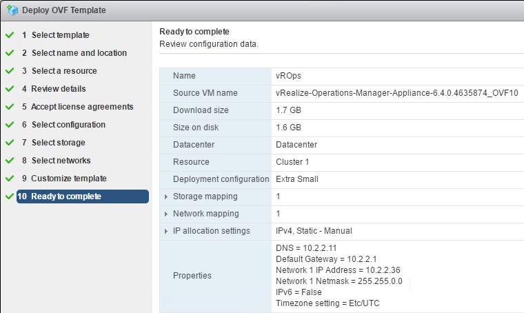Screen dimensions: 524x313
Task: Click the Size on disk value 1.6 GB
Action: [x=288, y=128]
